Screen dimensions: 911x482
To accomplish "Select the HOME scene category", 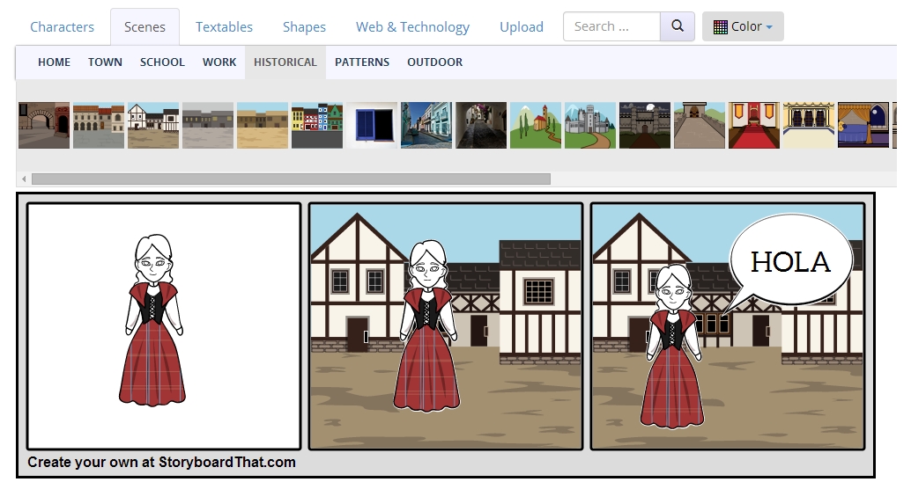I will pyautogui.click(x=54, y=62).
